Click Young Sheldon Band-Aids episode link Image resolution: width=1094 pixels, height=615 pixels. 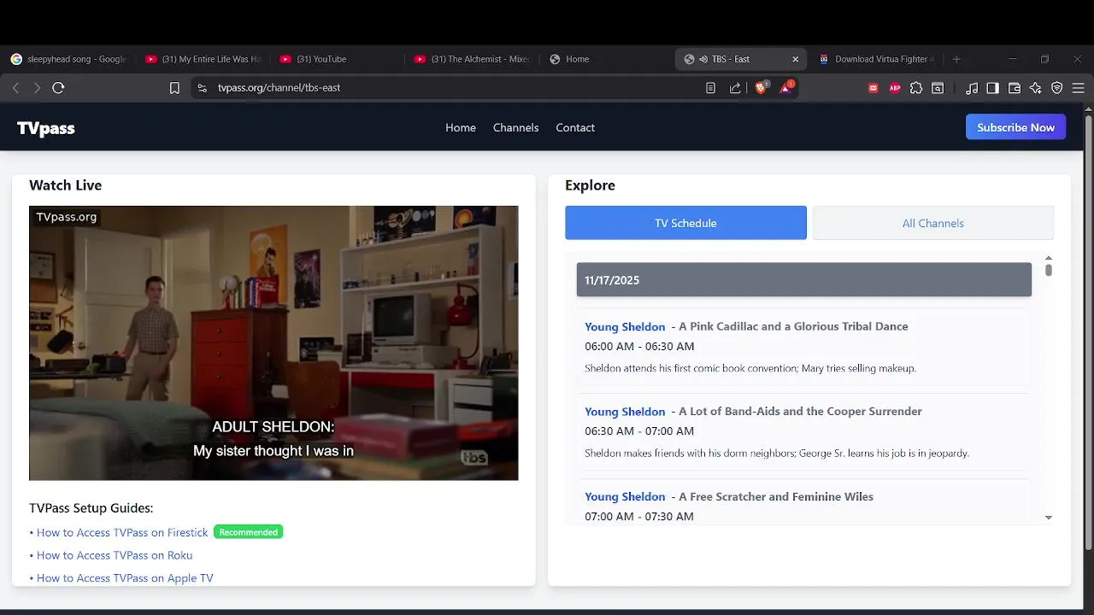[x=625, y=411]
